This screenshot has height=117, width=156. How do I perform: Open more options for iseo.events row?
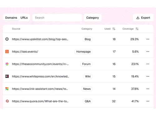pyautogui.click(x=148, y=51)
